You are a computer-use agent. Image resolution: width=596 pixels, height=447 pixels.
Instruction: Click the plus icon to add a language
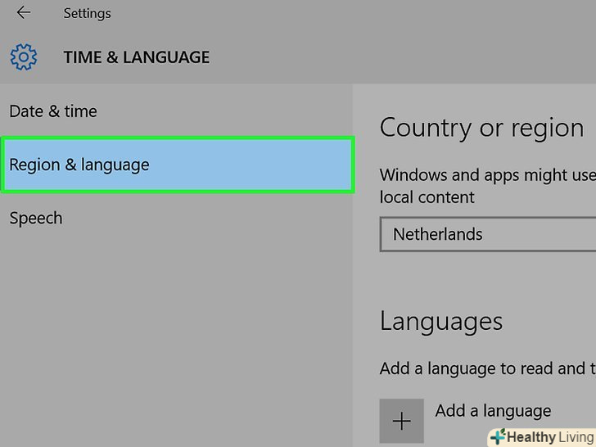point(401,421)
